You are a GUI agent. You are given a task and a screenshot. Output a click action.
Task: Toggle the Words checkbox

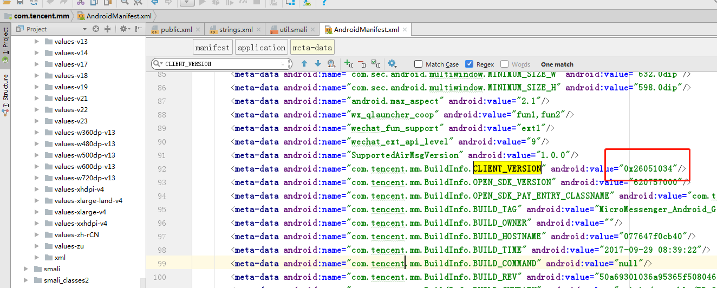[504, 64]
